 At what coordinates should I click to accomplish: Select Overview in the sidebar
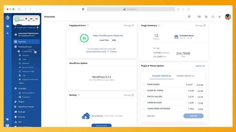pyautogui.click(x=27, y=41)
